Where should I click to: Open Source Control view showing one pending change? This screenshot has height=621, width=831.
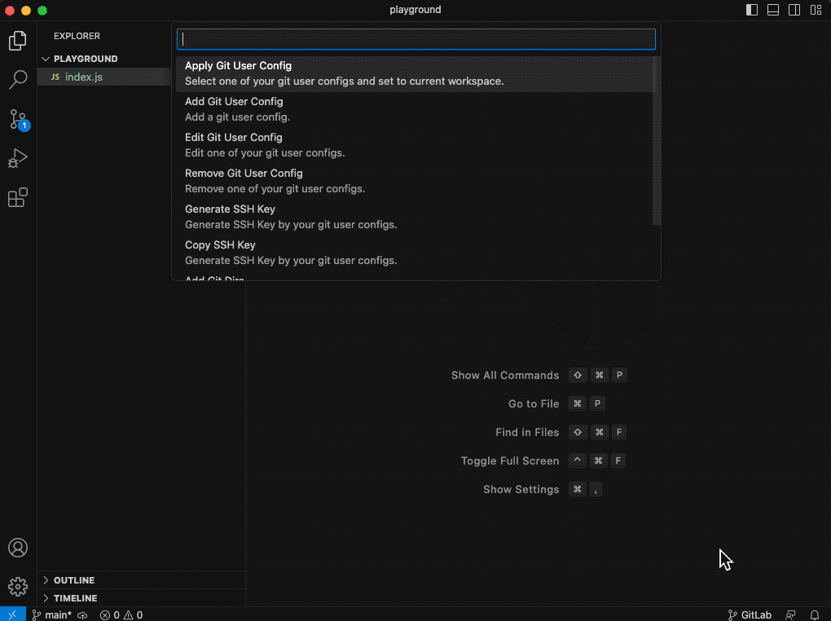coord(18,119)
